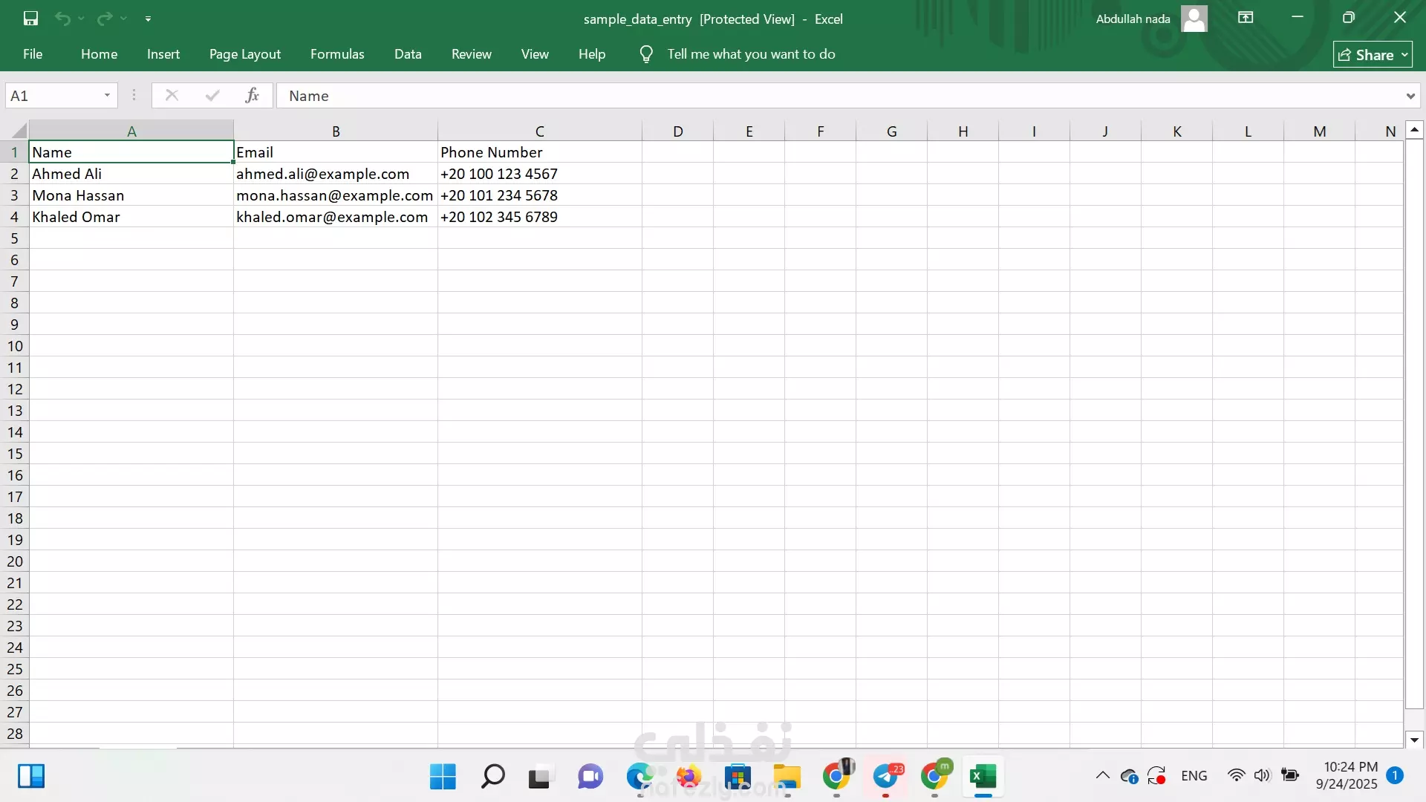The width and height of the screenshot is (1426, 802).
Task: Select cell with ahmed.ali@example.com
Action: [335, 174]
